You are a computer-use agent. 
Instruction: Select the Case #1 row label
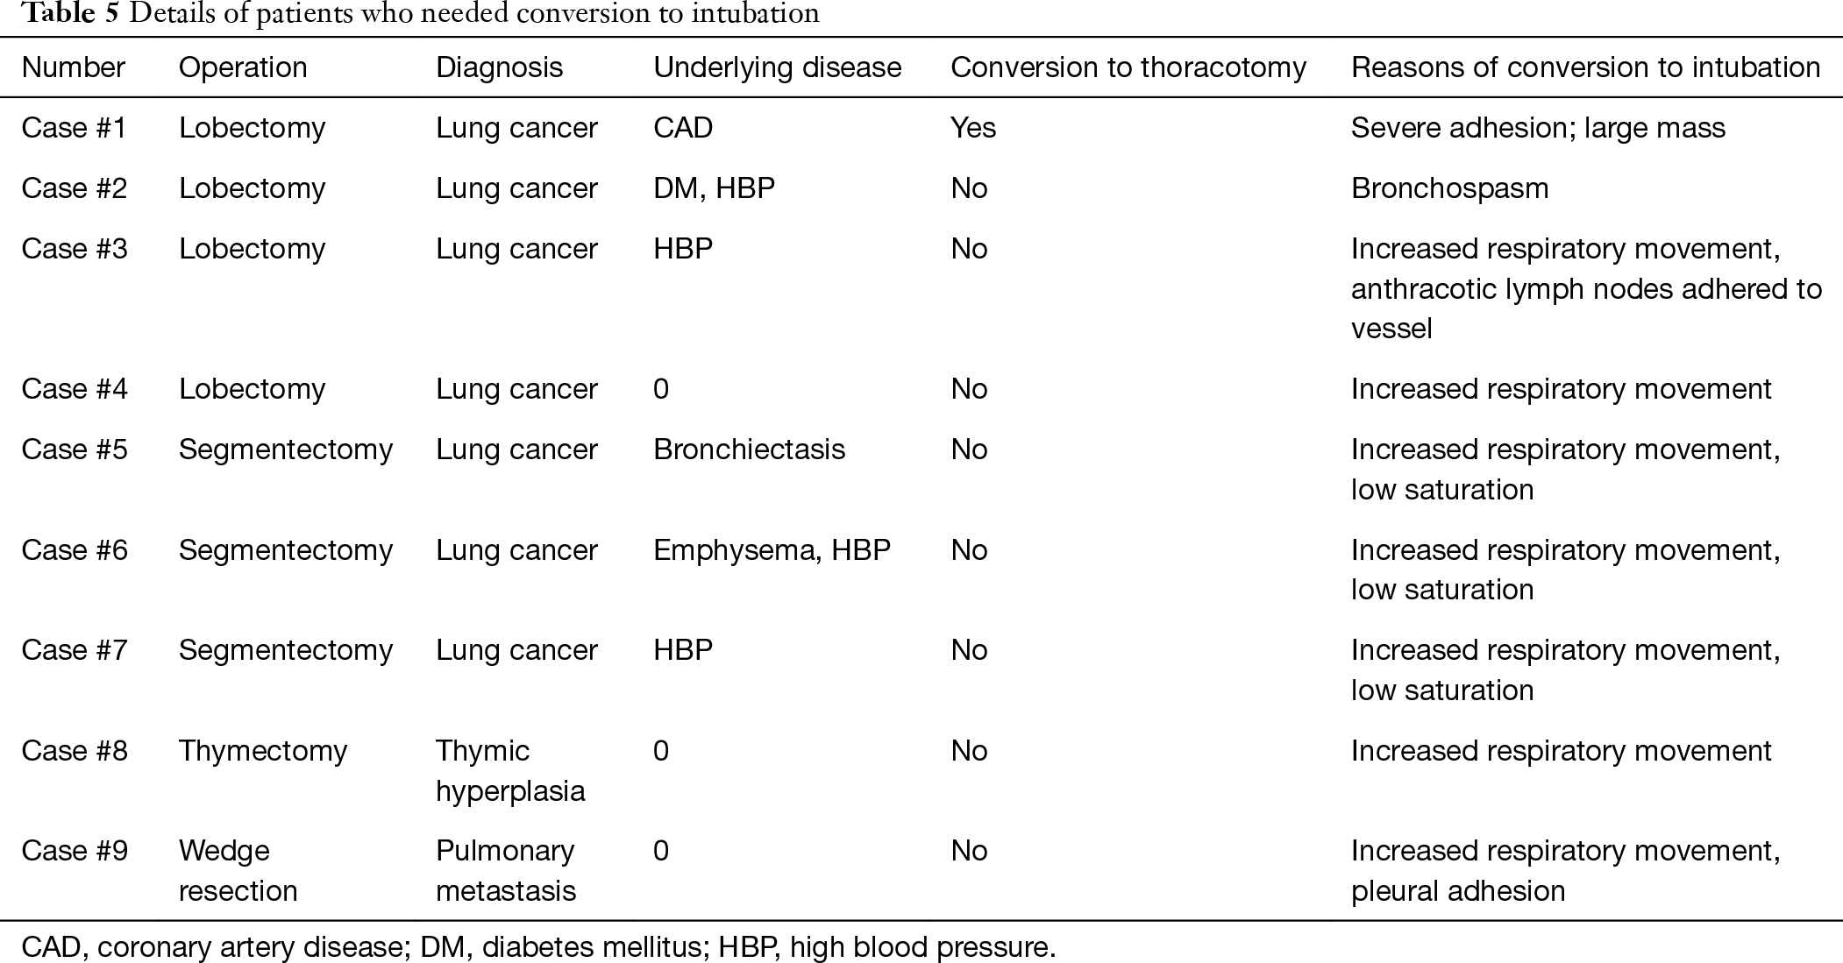74,128
